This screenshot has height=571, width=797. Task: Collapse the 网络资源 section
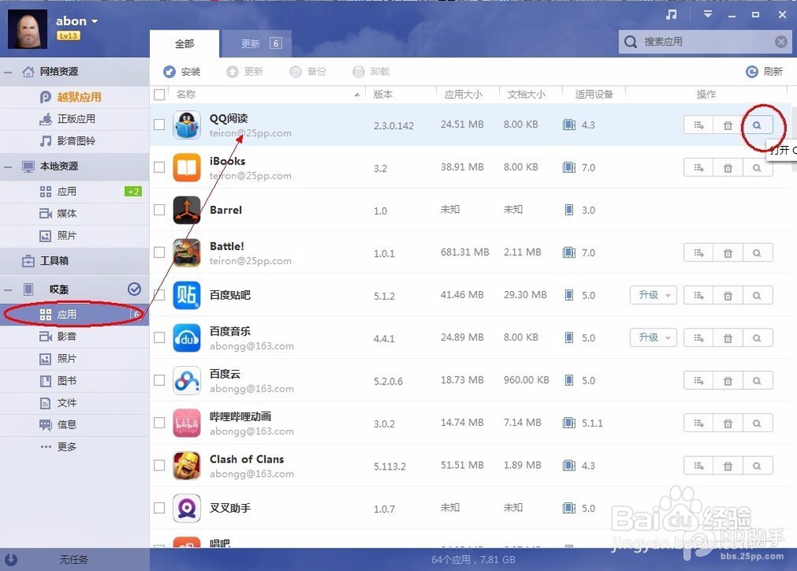[8, 73]
